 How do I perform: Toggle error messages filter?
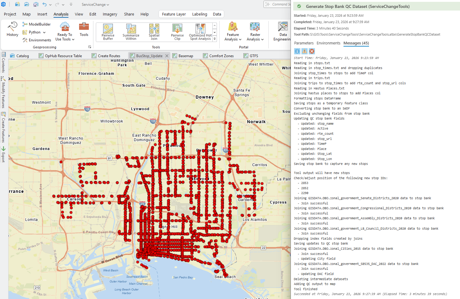point(312,51)
